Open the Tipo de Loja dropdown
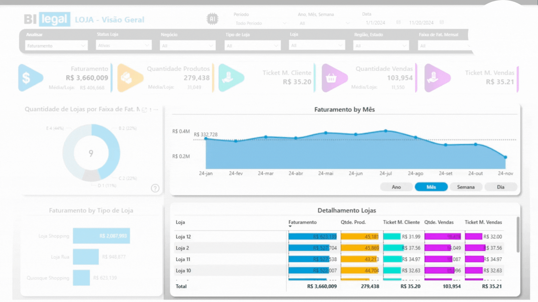The width and height of the screenshot is (538, 302). tap(252, 46)
